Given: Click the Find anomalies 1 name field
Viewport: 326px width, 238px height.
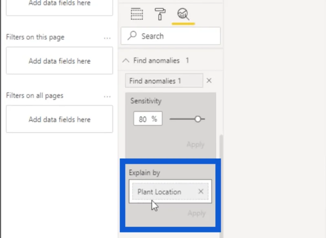Looking at the screenshot, I should [x=164, y=81].
